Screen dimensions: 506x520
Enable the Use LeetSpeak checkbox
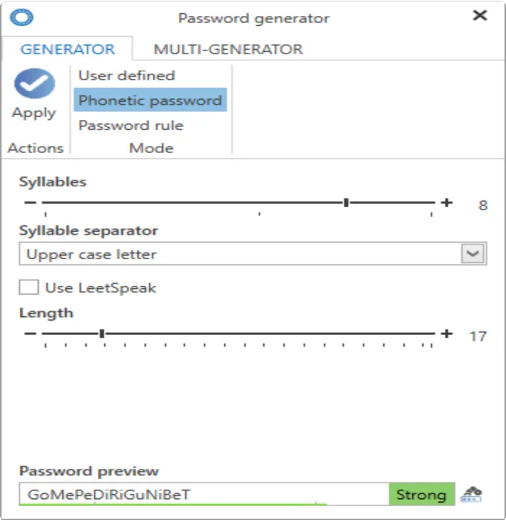[x=29, y=287]
